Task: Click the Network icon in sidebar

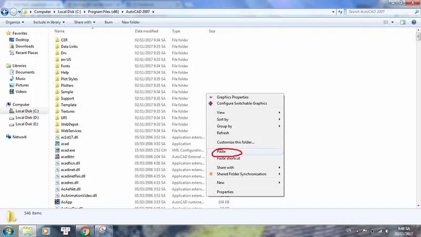Action: tap(9, 137)
